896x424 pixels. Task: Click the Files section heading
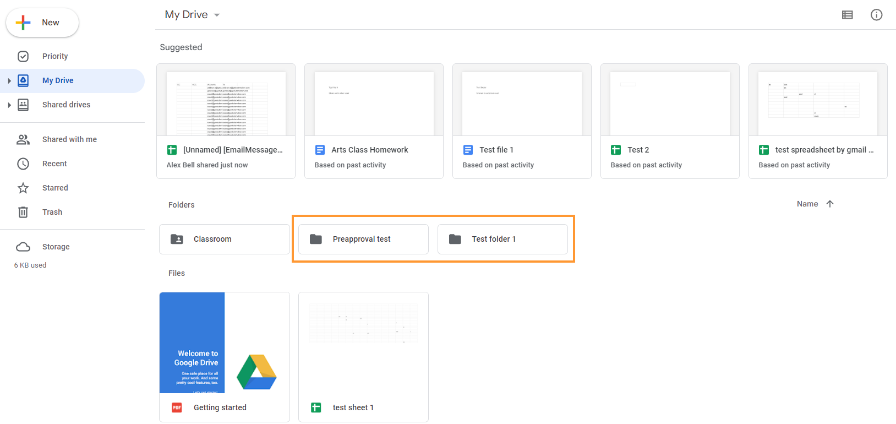point(177,273)
